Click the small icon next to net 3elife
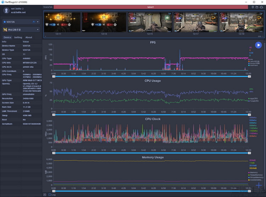 (x=23, y=8)
